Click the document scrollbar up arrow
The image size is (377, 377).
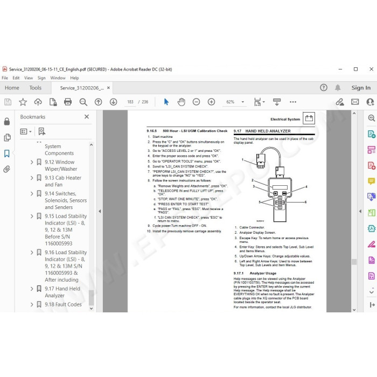point(354,113)
